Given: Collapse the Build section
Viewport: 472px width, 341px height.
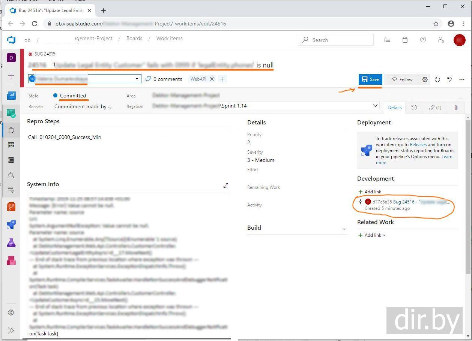Looking at the screenshot, I should [344, 229].
